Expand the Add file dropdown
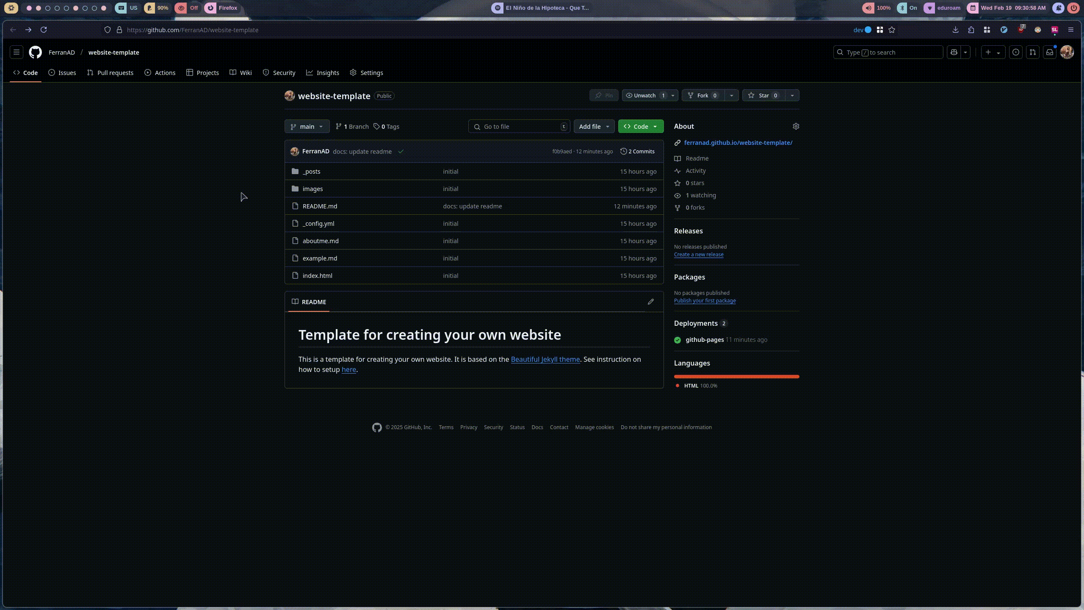This screenshot has height=610, width=1084. click(594, 126)
